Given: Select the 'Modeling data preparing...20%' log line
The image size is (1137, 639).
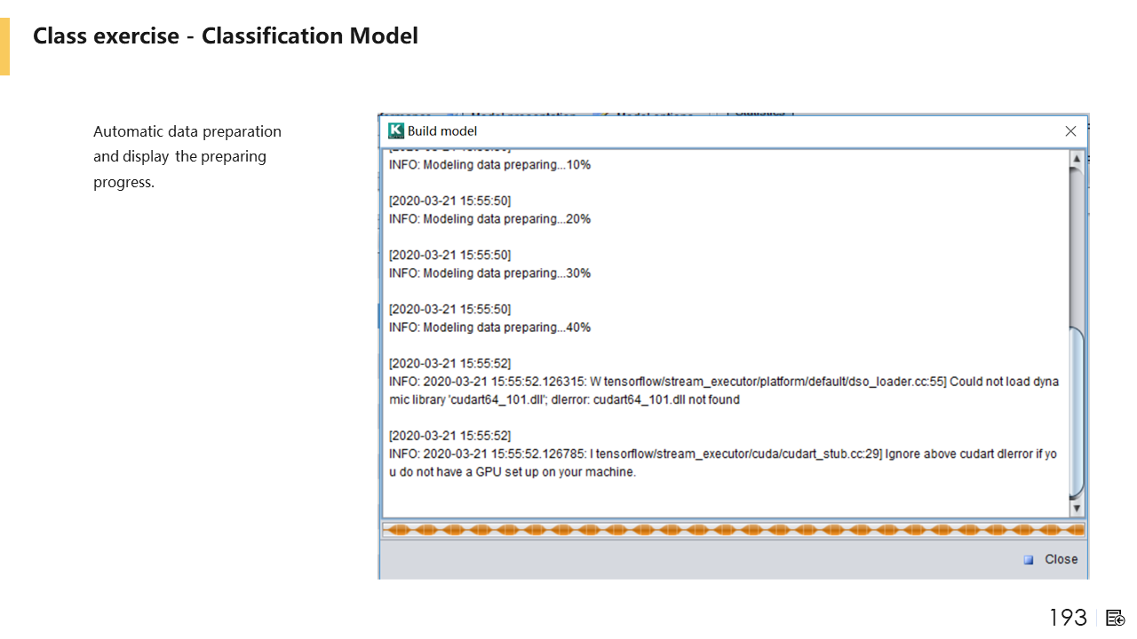Looking at the screenshot, I should (x=489, y=219).
